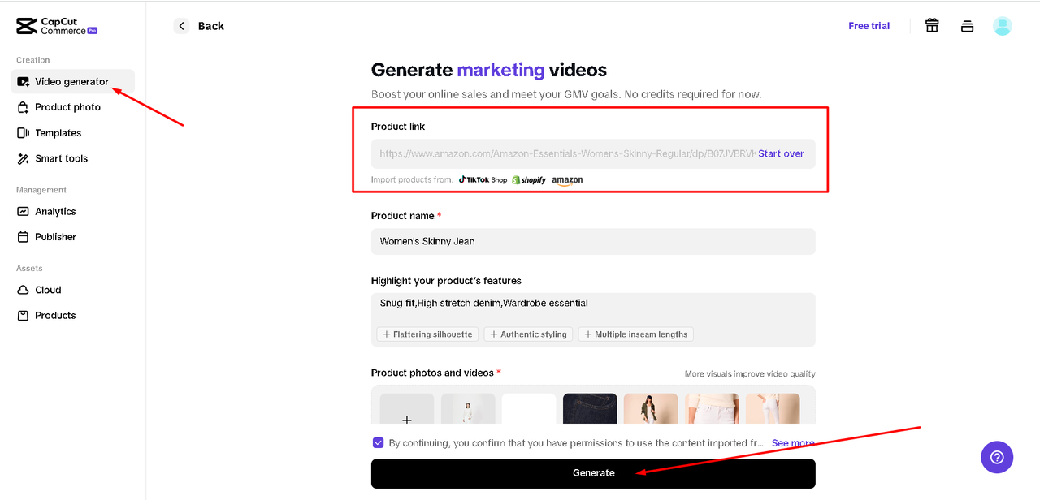Open Video generator in sidebar
Image resolution: width=1040 pixels, height=500 pixels.
73,81
